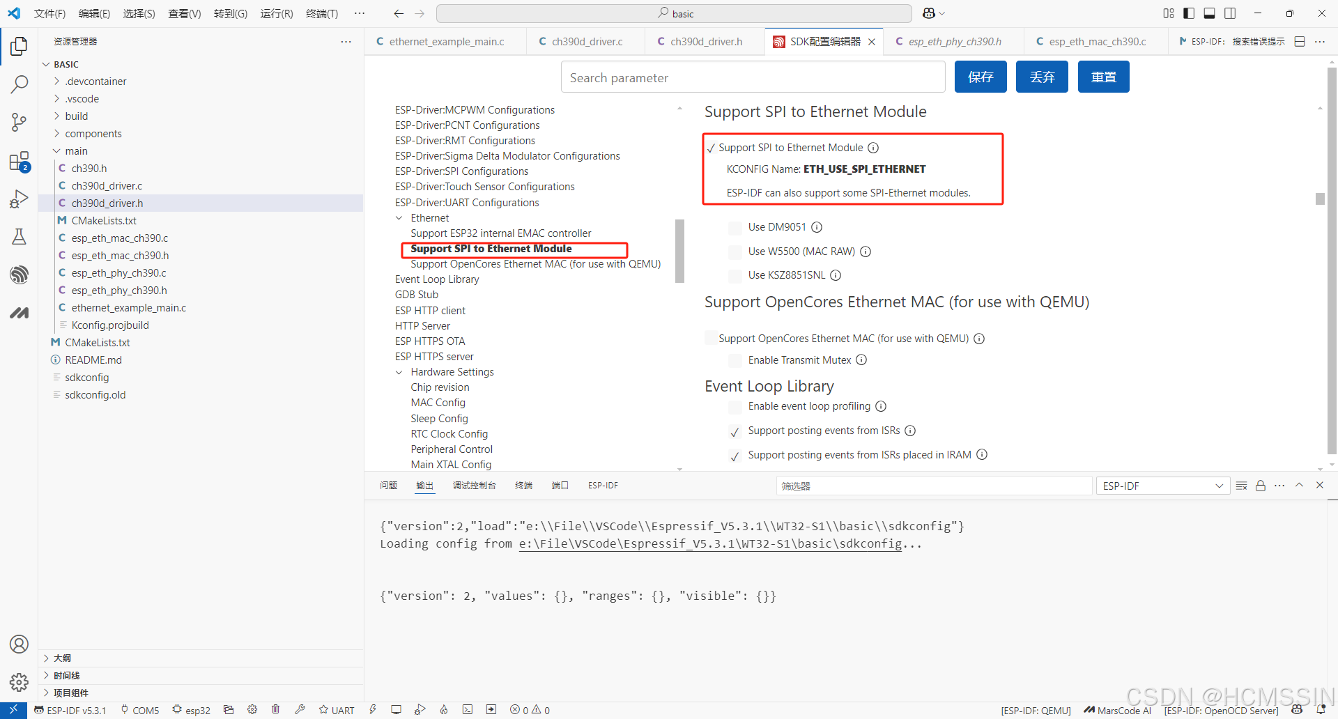Collapse the main folder
This screenshot has height=719, width=1338.
57,151
